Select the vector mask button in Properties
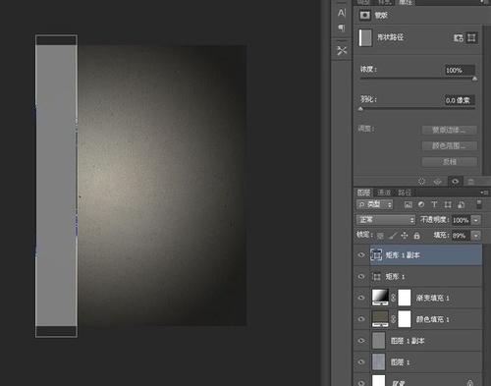 point(471,38)
